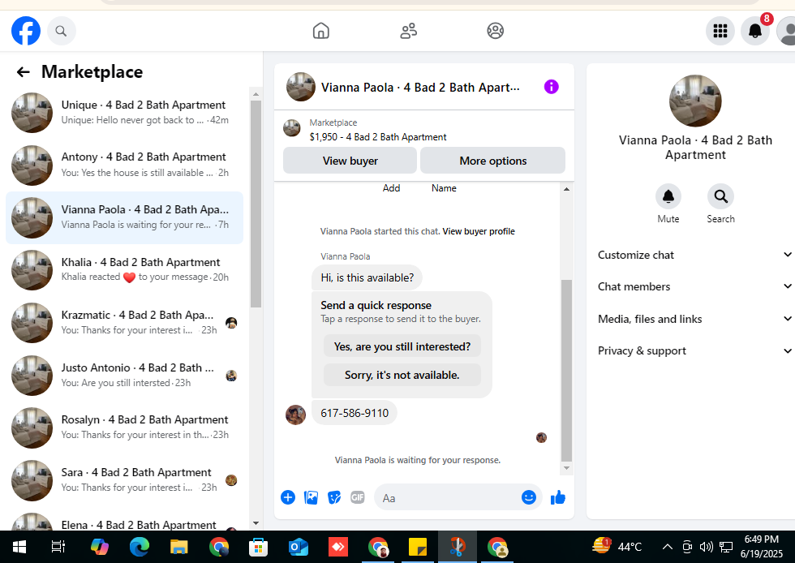Open File Explorer from taskbar
This screenshot has height=563, width=795.
click(178, 547)
